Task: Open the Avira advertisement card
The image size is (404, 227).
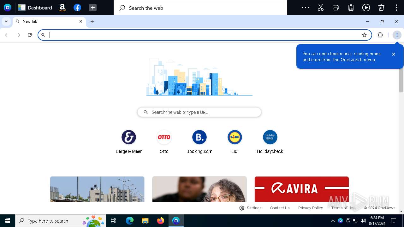Action: point(302,189)
